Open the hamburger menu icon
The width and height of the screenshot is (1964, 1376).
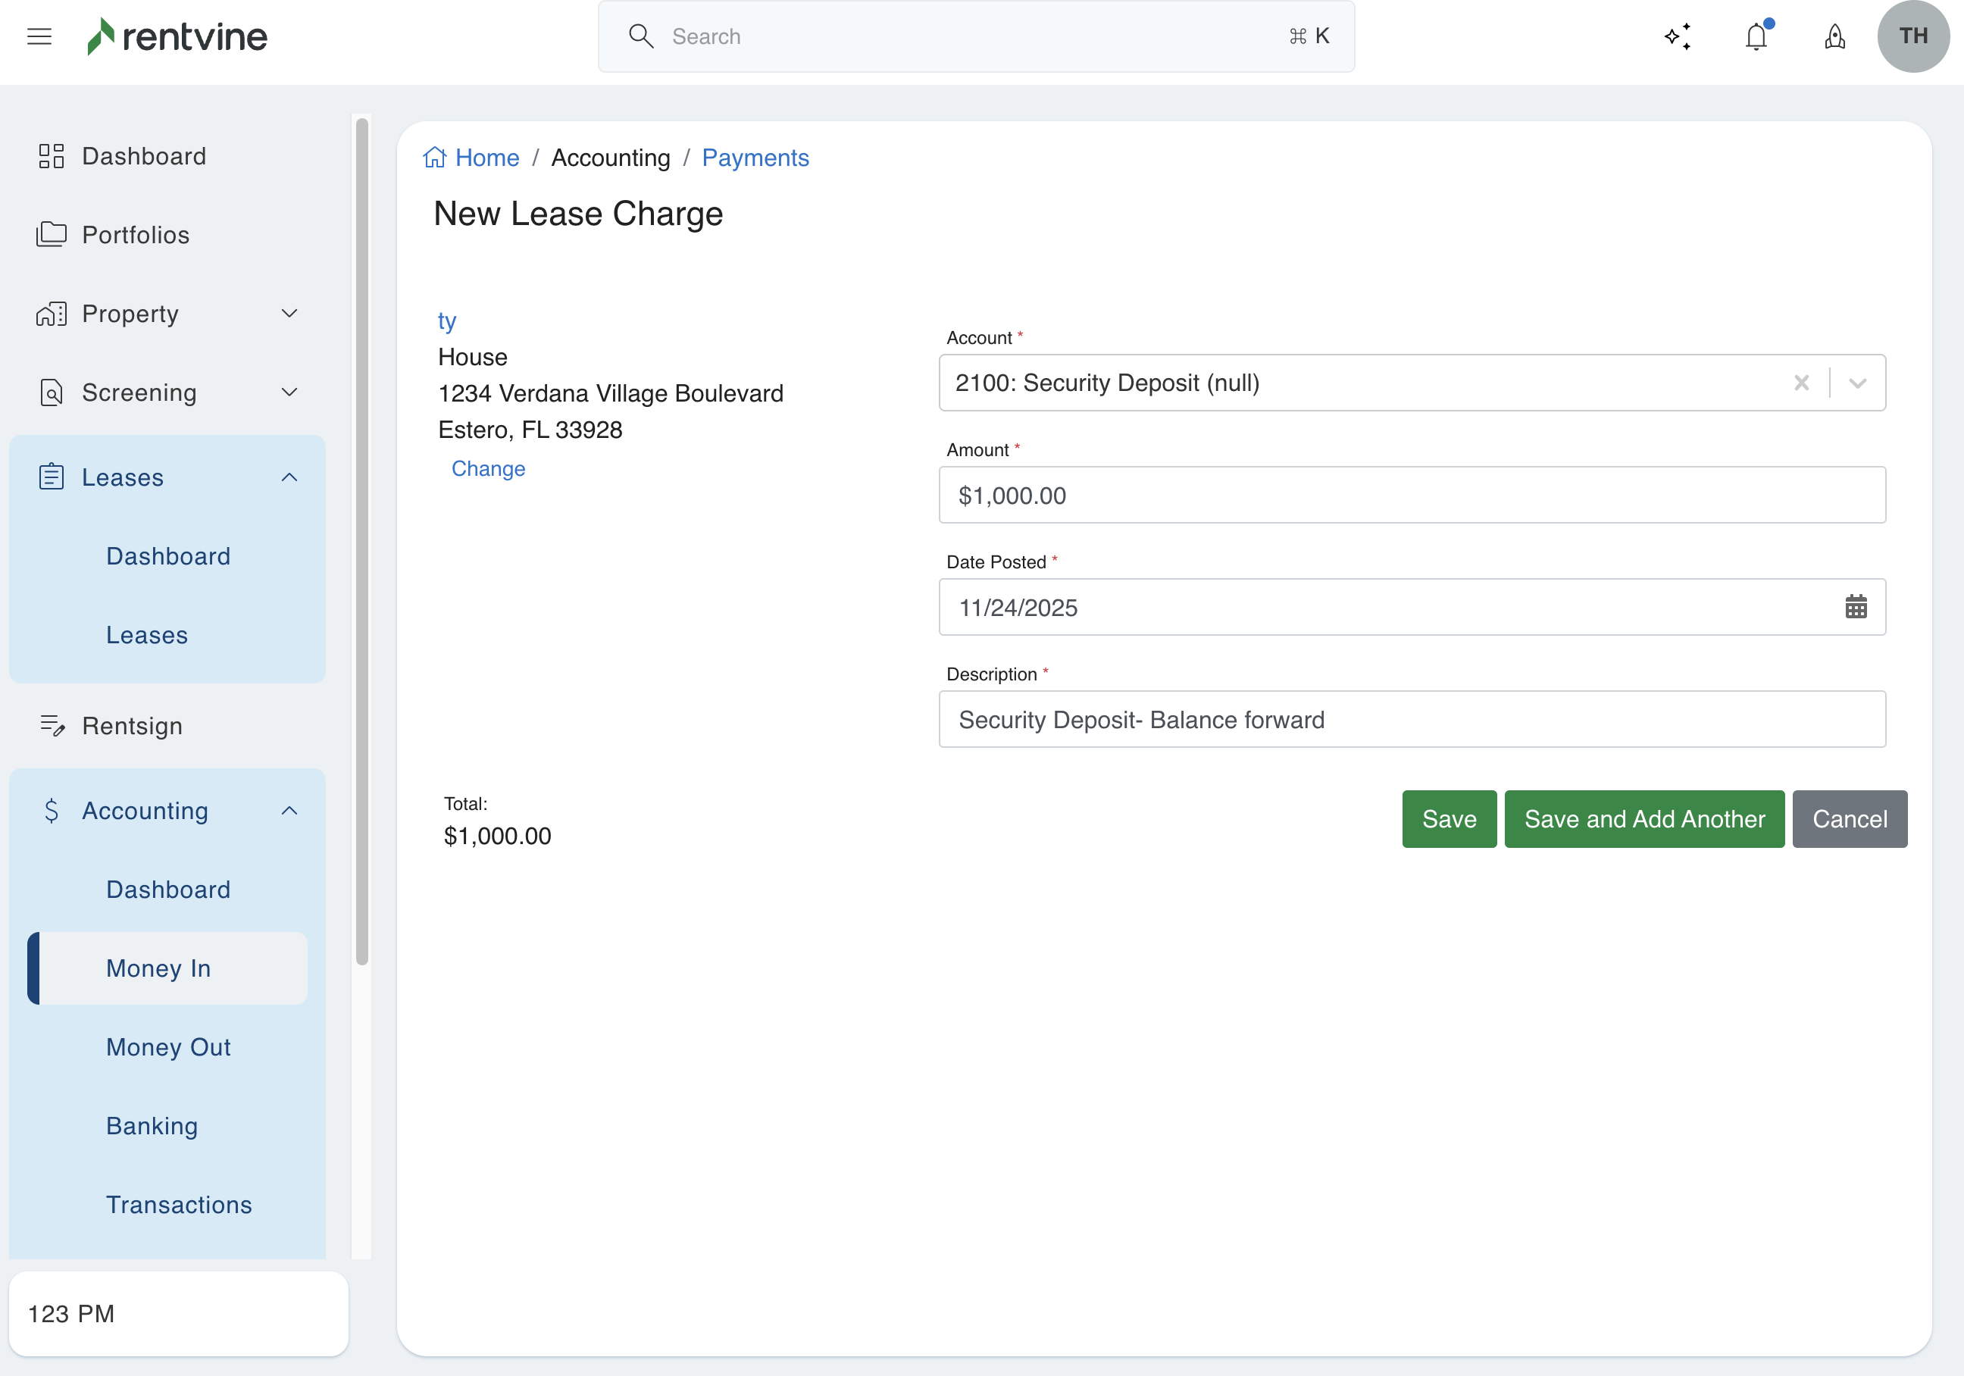(39, 36)
